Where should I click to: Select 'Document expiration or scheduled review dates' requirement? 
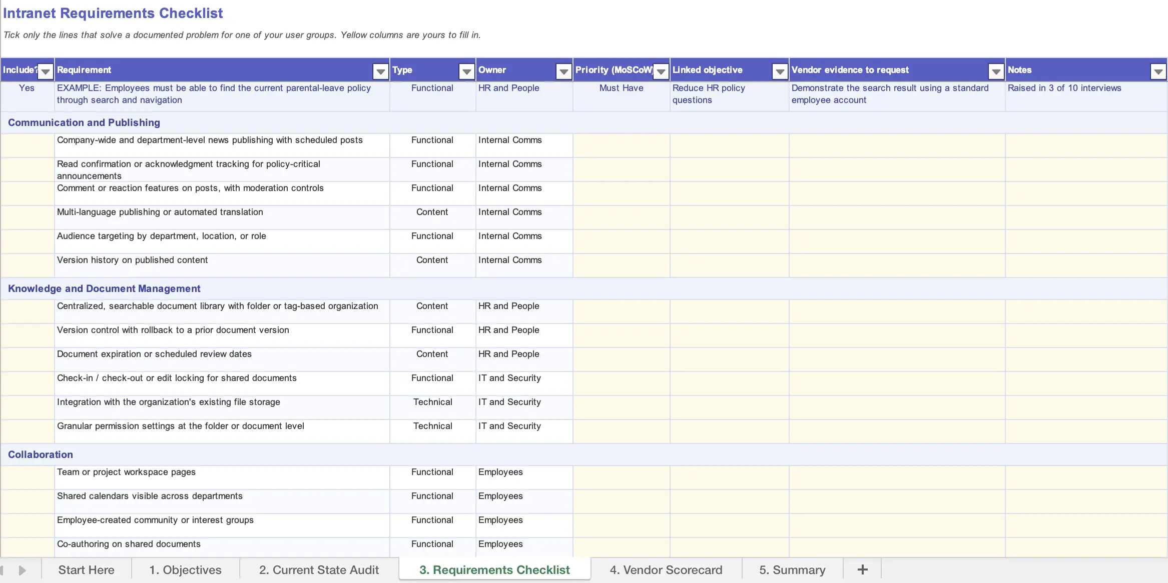tap(222, 359)
